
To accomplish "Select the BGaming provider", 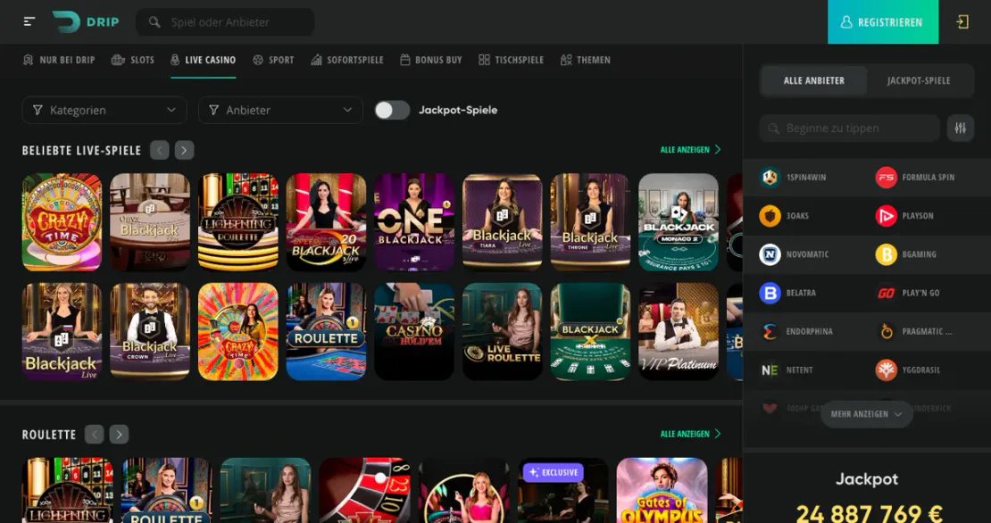I will [905, 254].
